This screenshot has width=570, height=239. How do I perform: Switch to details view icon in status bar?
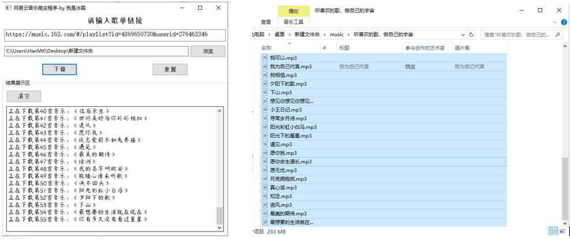click(x=554, y=231)
